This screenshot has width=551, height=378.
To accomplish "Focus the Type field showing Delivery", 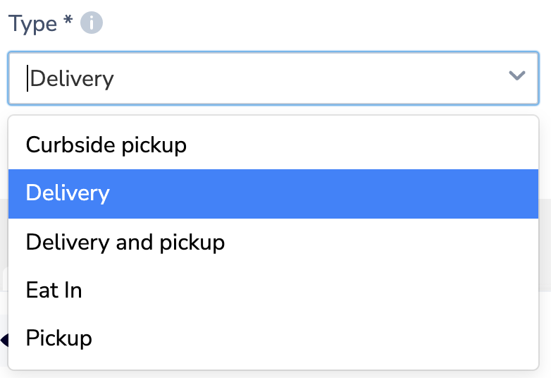I will (273, 78).
